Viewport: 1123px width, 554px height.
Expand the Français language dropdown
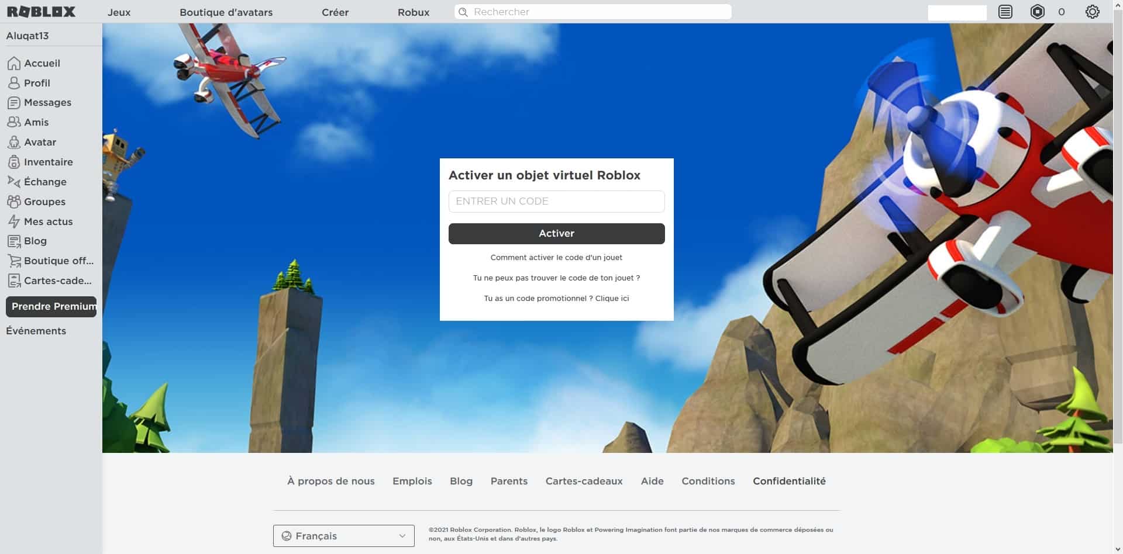point(344,536)
